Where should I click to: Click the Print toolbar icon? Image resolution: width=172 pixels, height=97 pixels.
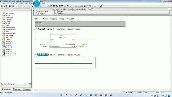pyautogui.click(x=13, y=6)
